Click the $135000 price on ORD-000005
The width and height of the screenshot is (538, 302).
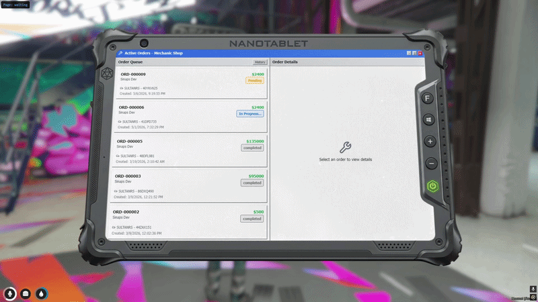[x=255, y=141]
